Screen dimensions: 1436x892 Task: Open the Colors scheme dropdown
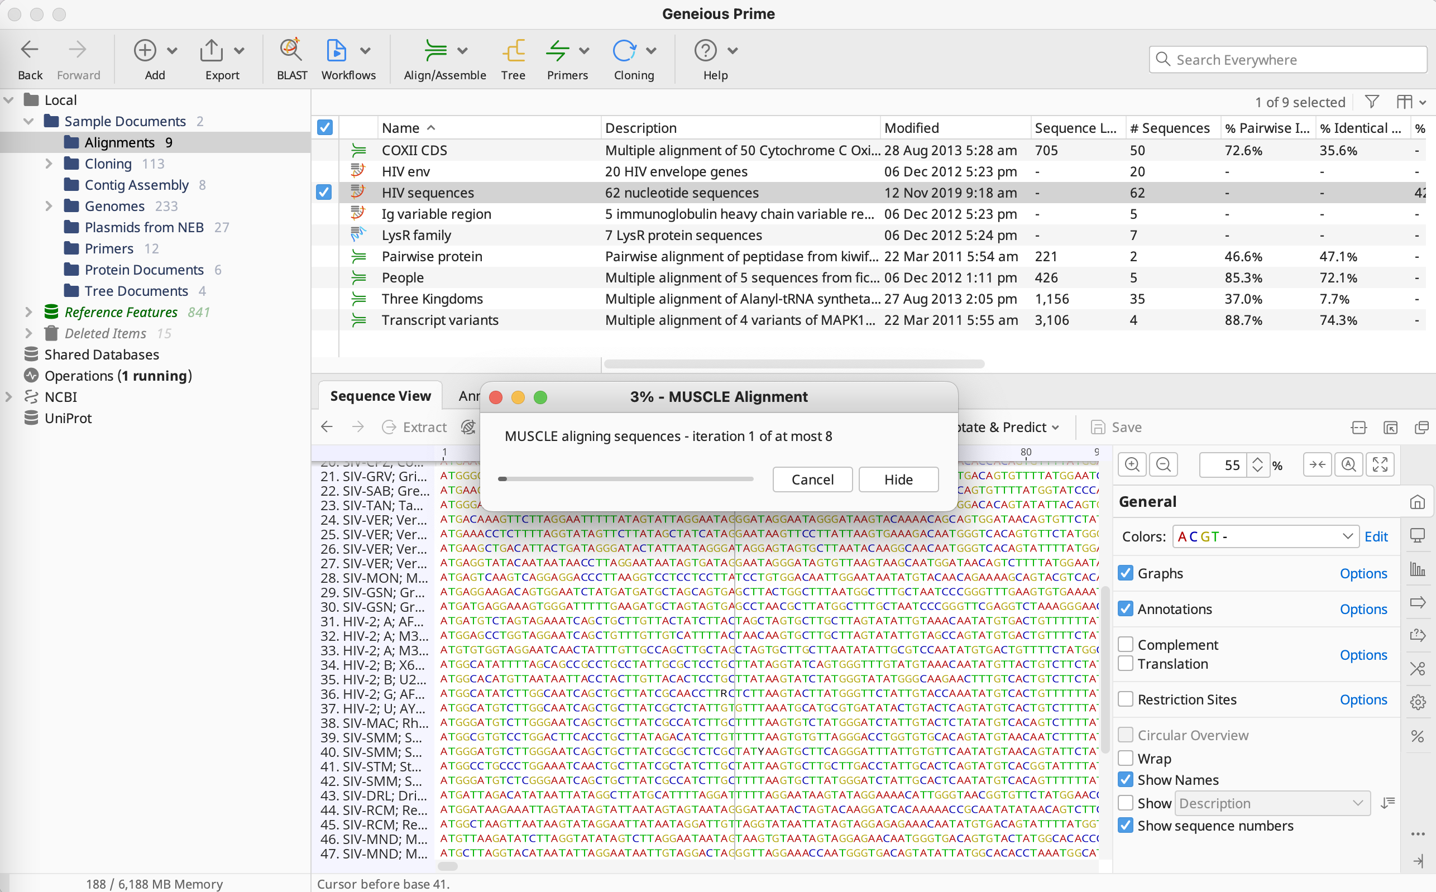1265,536
